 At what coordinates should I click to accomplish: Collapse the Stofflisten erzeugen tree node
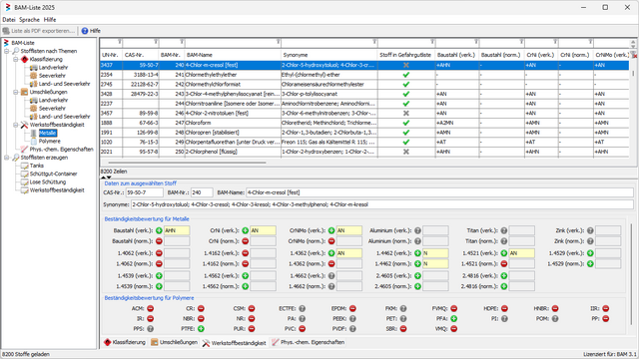coord(7,158)
